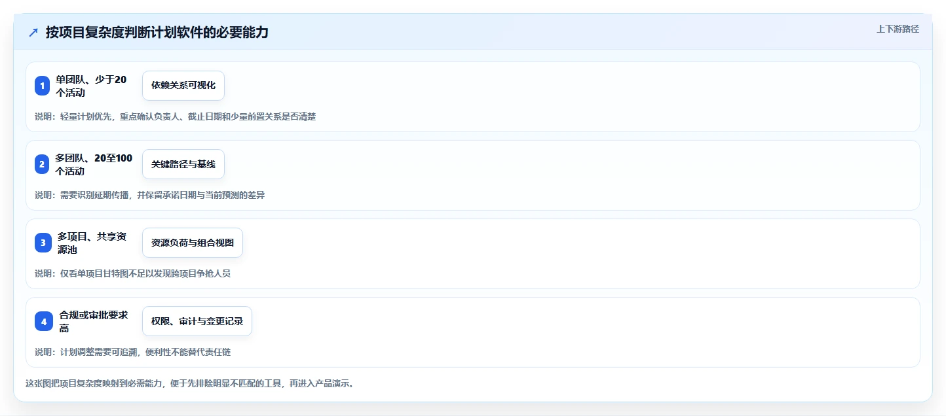Click the note starting 说明：仅看单项目甘特图
The image size is (946, 416).
pyautogui.click(x=133, y=273)
